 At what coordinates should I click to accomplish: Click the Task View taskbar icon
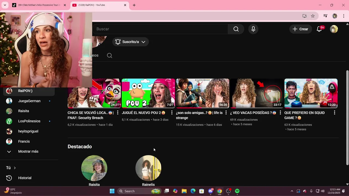pos(167,191)
